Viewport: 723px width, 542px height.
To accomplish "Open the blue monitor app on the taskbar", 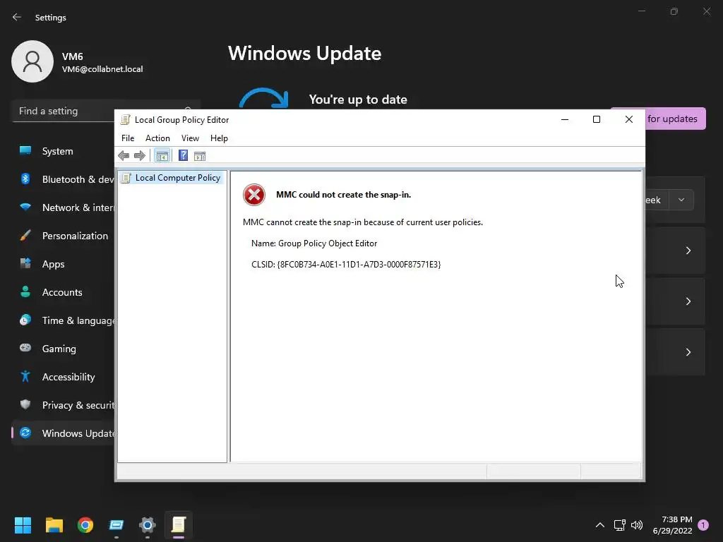I will click(x=116, y=525).
